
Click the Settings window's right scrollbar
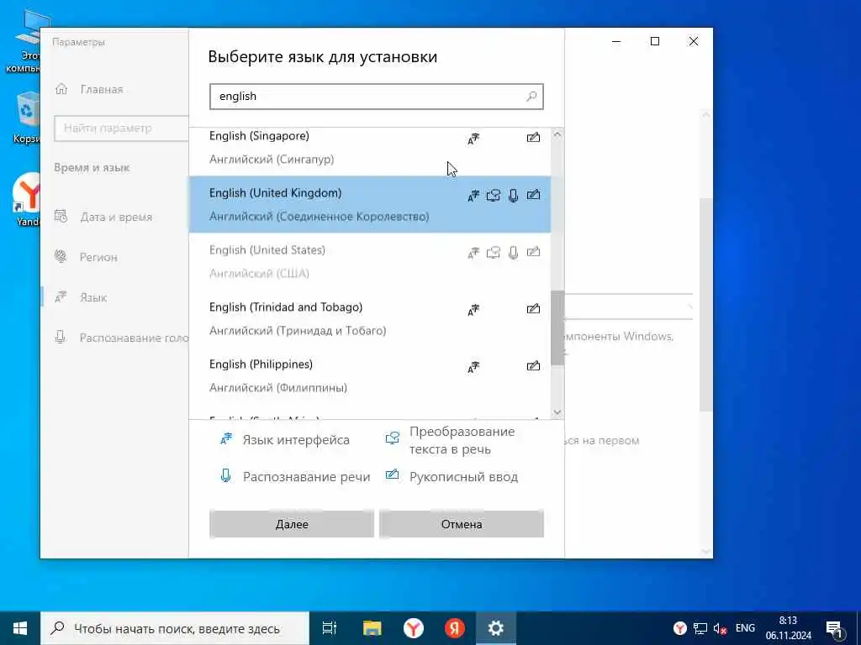click(705, 304)
